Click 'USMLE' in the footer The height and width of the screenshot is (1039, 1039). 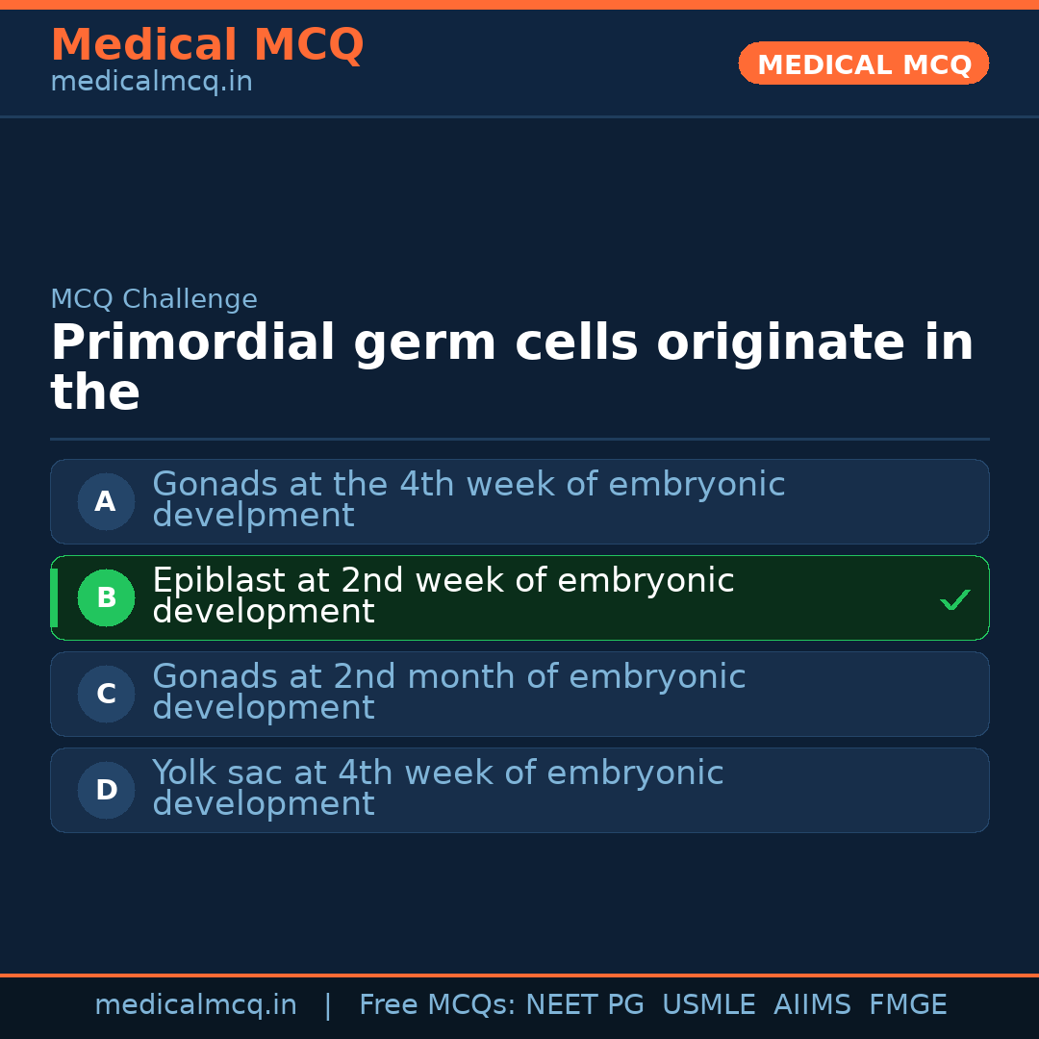tap(708, 1005)
